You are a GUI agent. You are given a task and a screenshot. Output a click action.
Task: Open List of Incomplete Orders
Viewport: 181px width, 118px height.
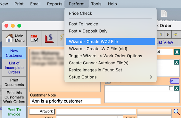pos(14,68)
